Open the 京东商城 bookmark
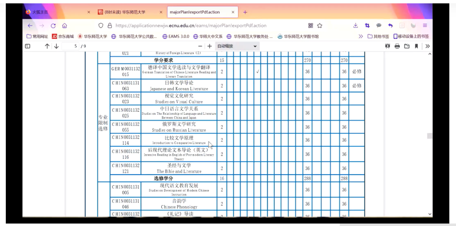The image size is (456, 226). [63, 36]
